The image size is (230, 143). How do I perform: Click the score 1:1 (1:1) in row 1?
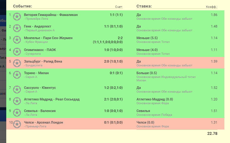coord(116,15)
